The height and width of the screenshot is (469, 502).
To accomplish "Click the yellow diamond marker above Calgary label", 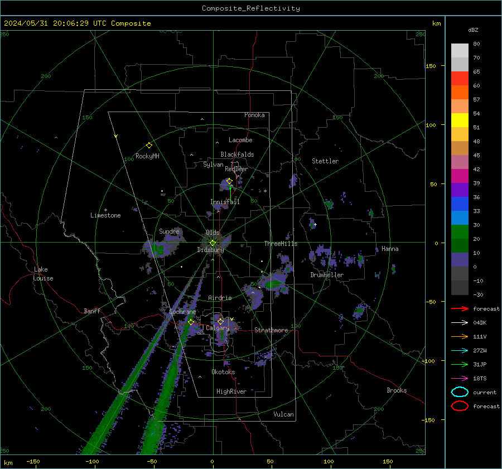I will (220, 321).
